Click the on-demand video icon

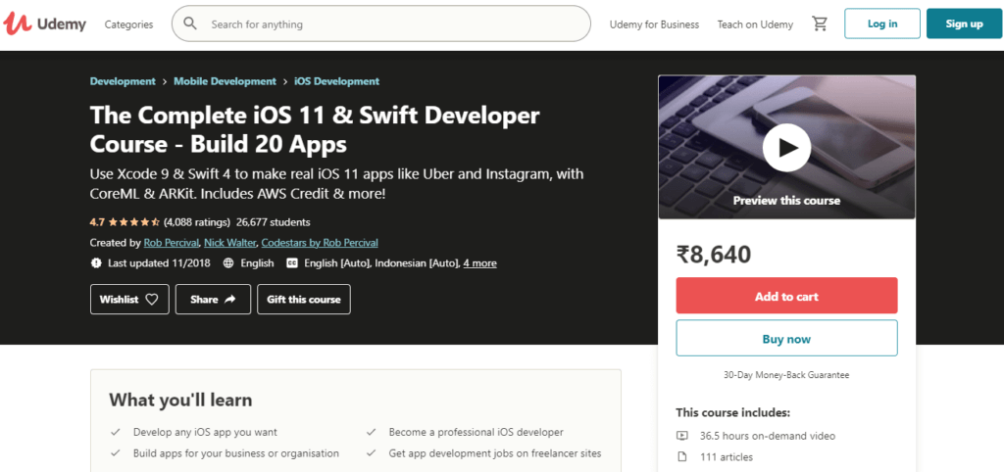tap(682, 436)
